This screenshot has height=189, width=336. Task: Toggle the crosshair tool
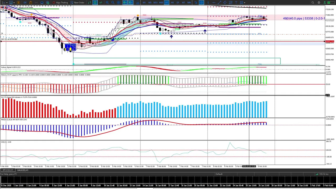tap(201, 3)
